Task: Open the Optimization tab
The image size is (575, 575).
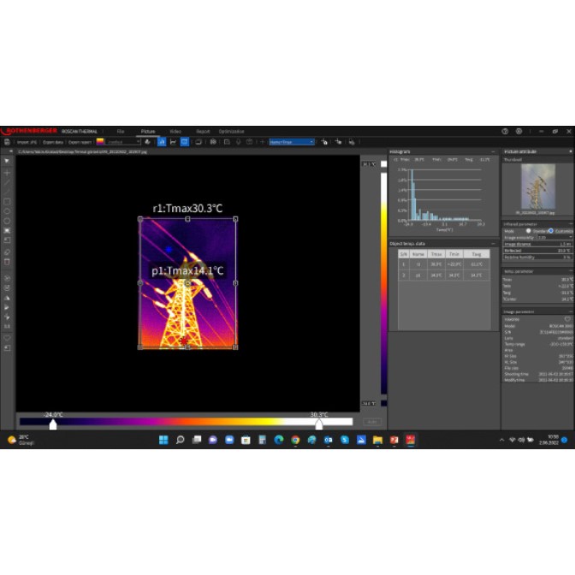Action: 231,131
